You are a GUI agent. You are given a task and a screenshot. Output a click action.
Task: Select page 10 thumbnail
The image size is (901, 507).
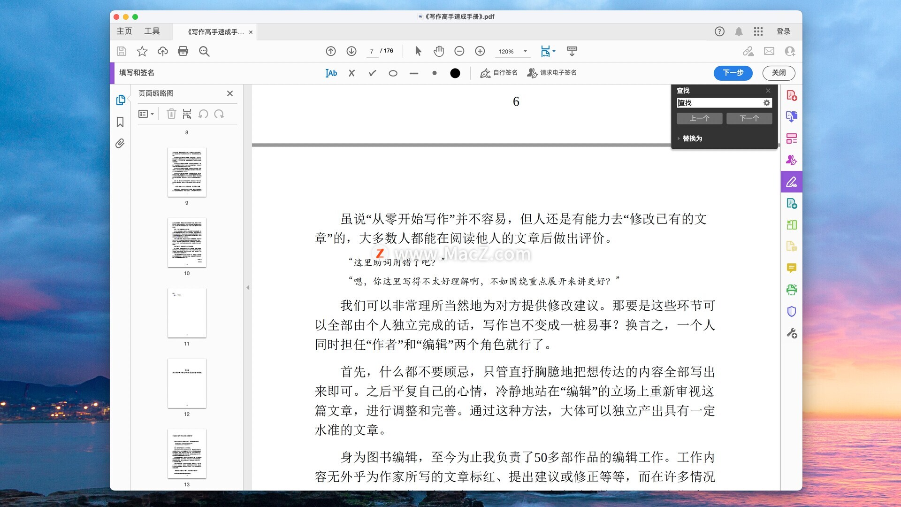point(187,242)
